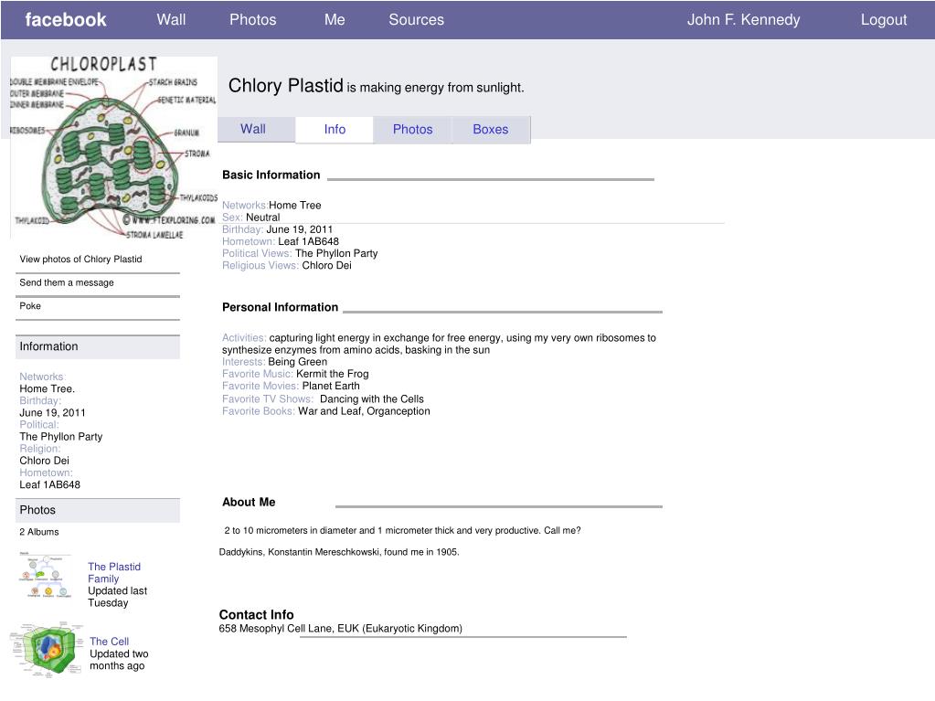Image resolution: width=935 pixels, height=701 pixels.
Task: View photos of Chlory Plastid
Action: tap(80, 260)
